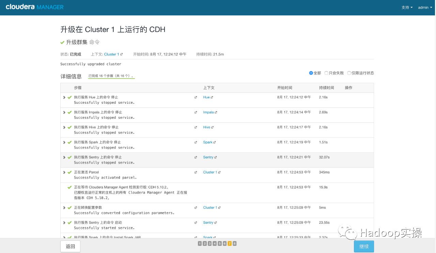
Task: Go to highlighted wizard step 7
Action: point(230,243)
